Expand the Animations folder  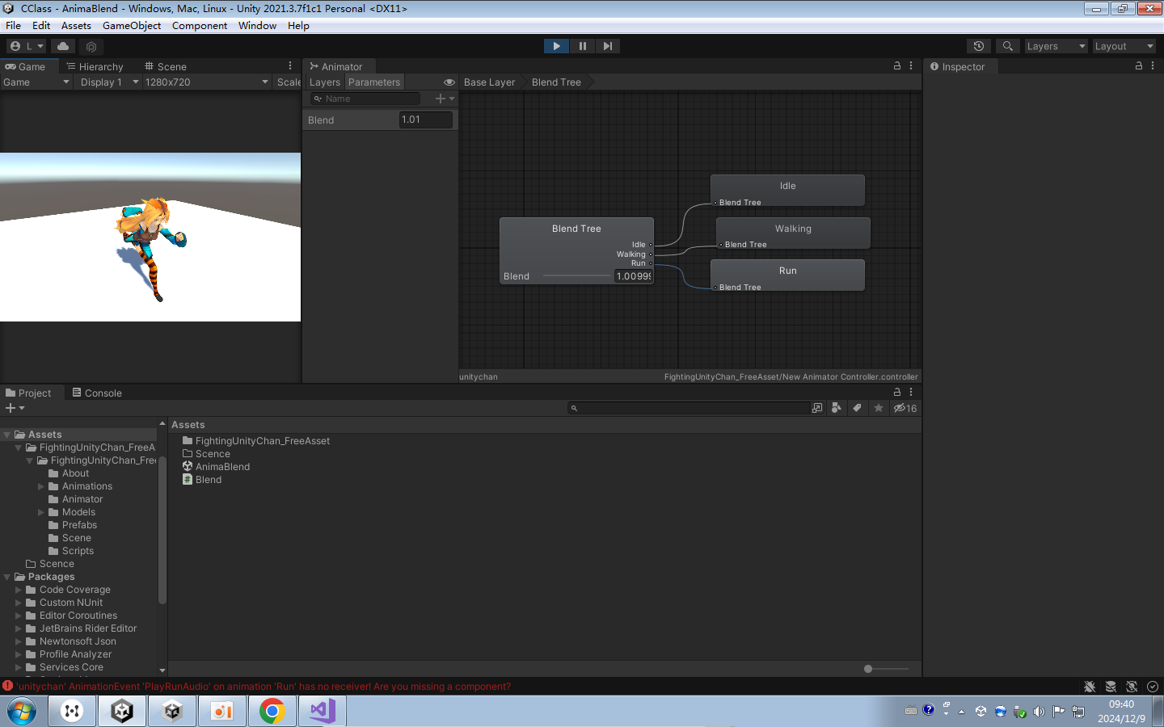pyautogui.click(x=41, y=486)
